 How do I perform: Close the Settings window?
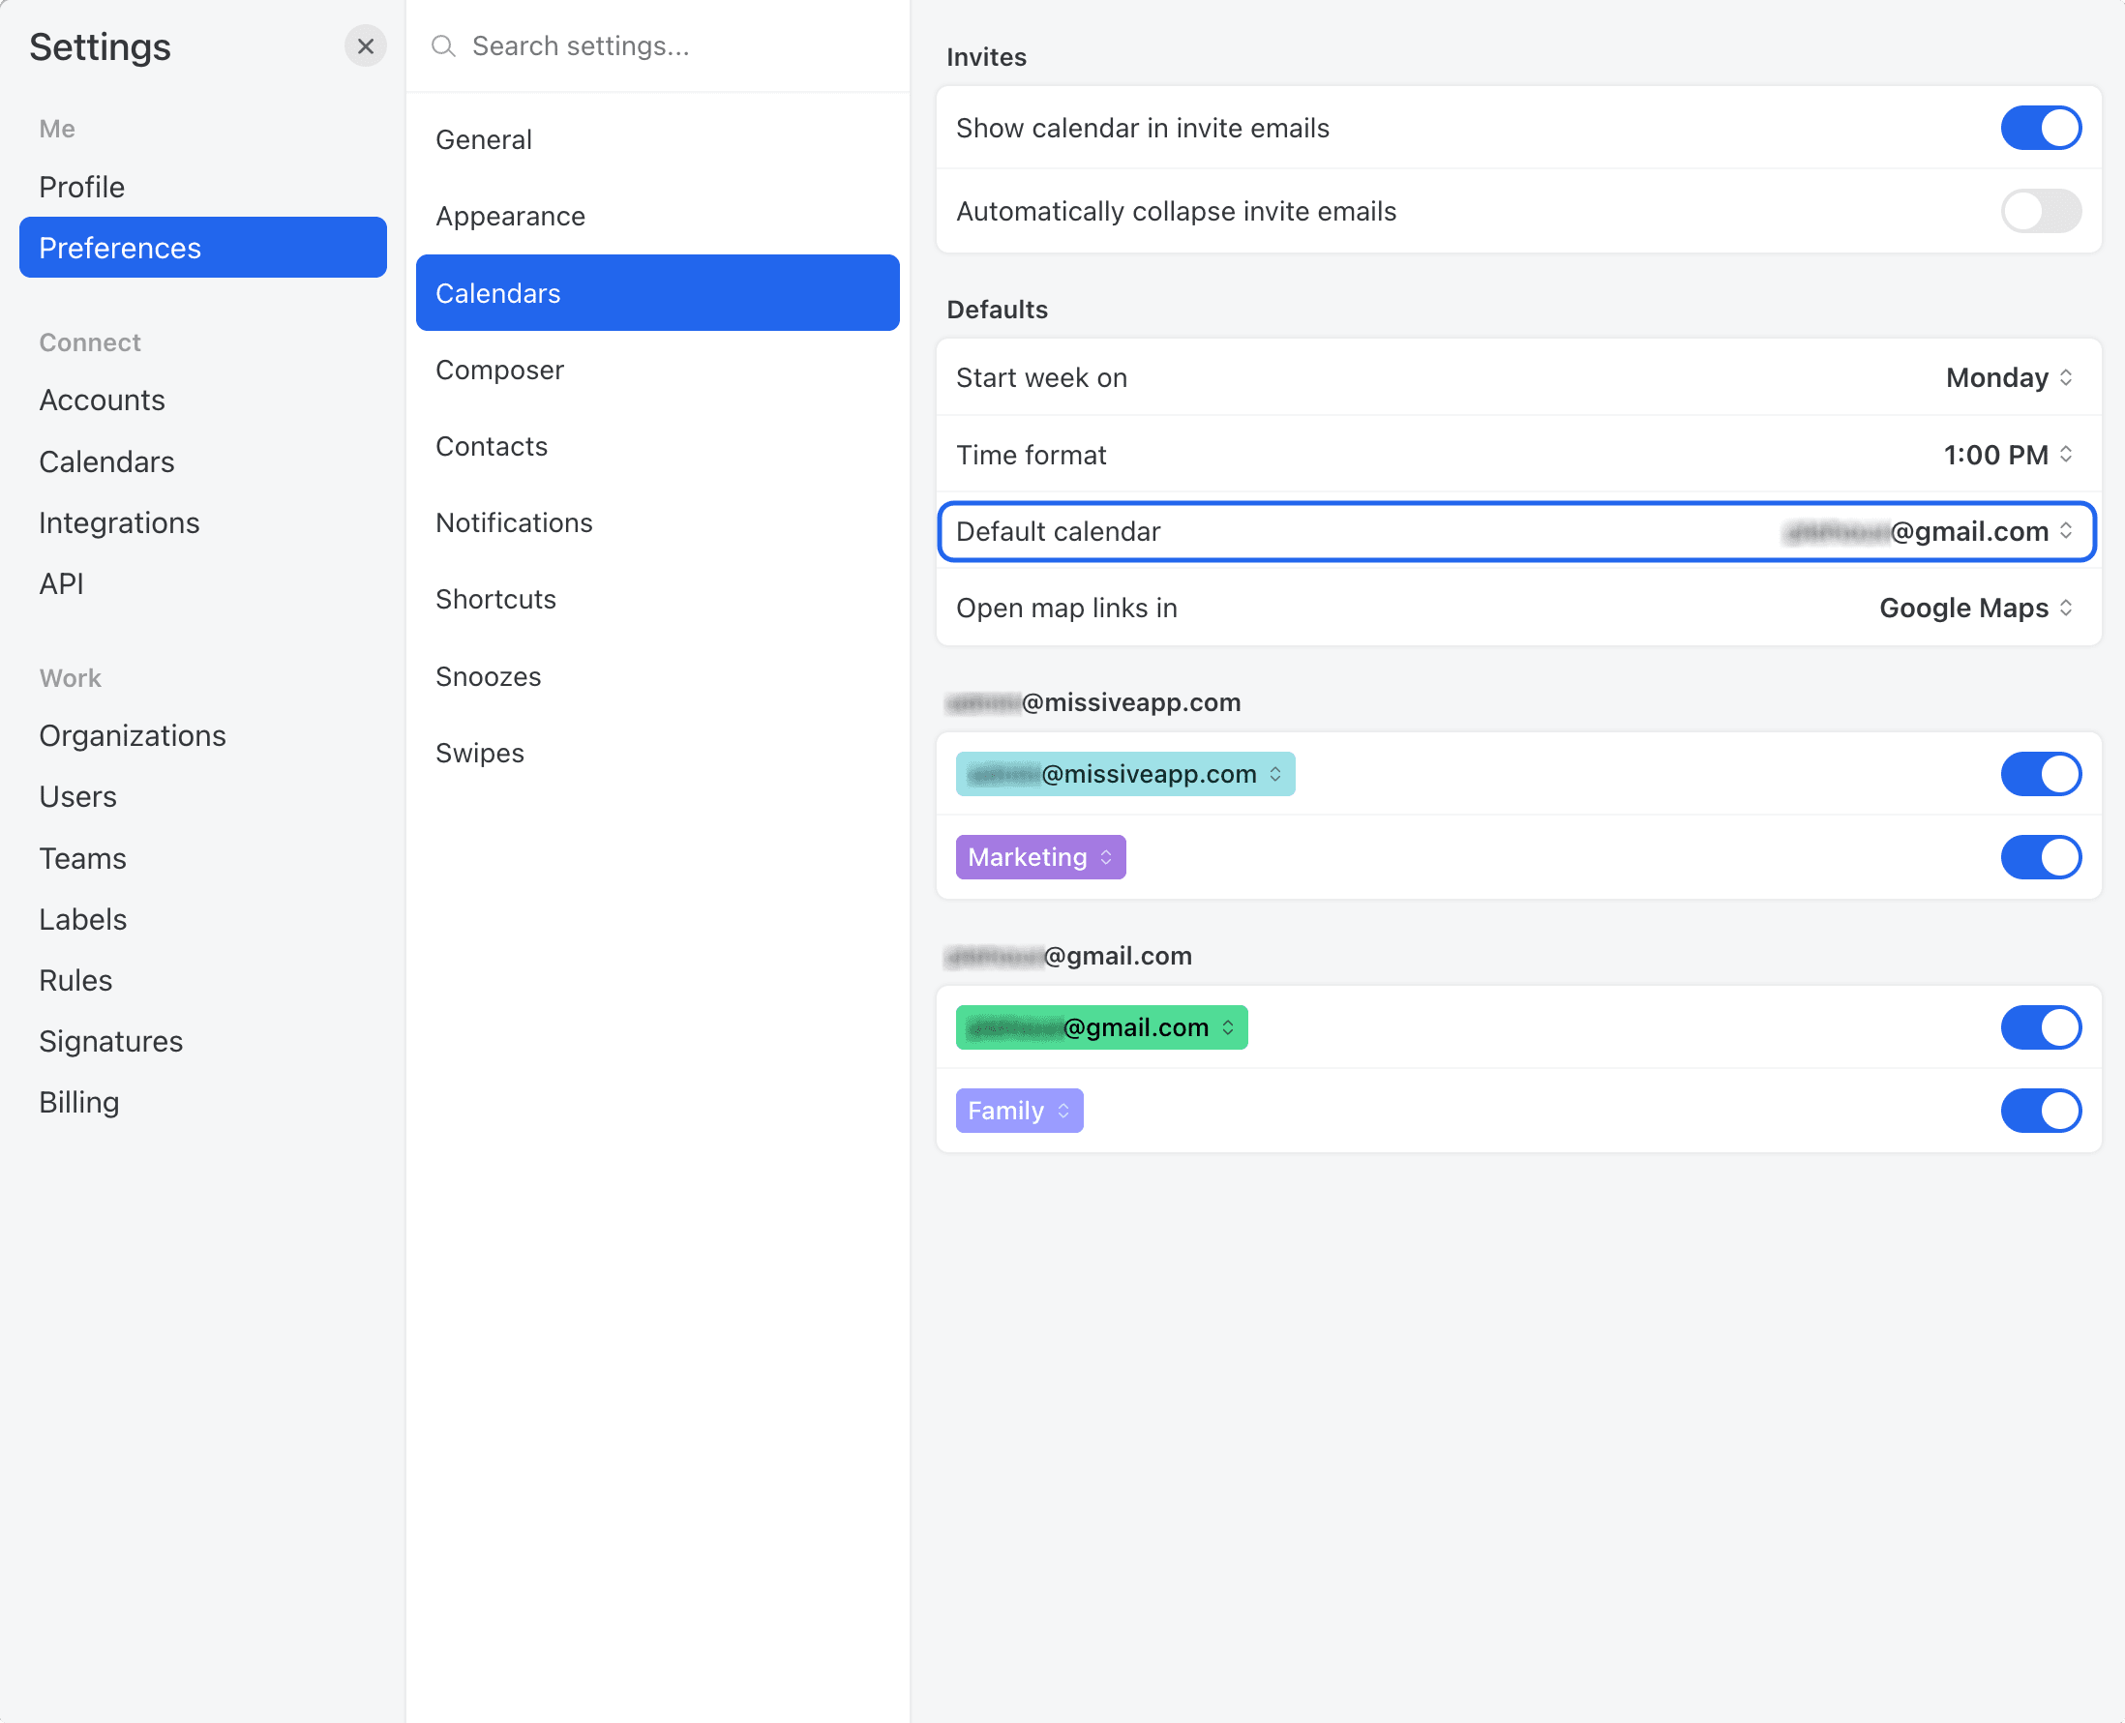365,45
